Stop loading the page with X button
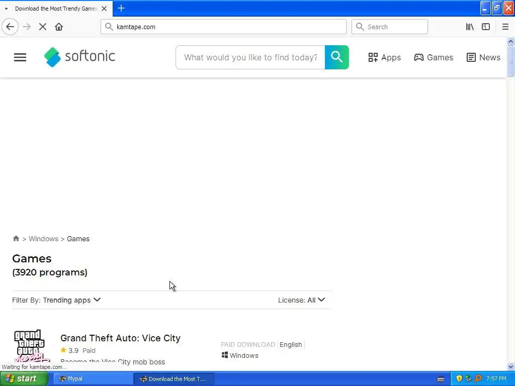 tap(43, 27)
